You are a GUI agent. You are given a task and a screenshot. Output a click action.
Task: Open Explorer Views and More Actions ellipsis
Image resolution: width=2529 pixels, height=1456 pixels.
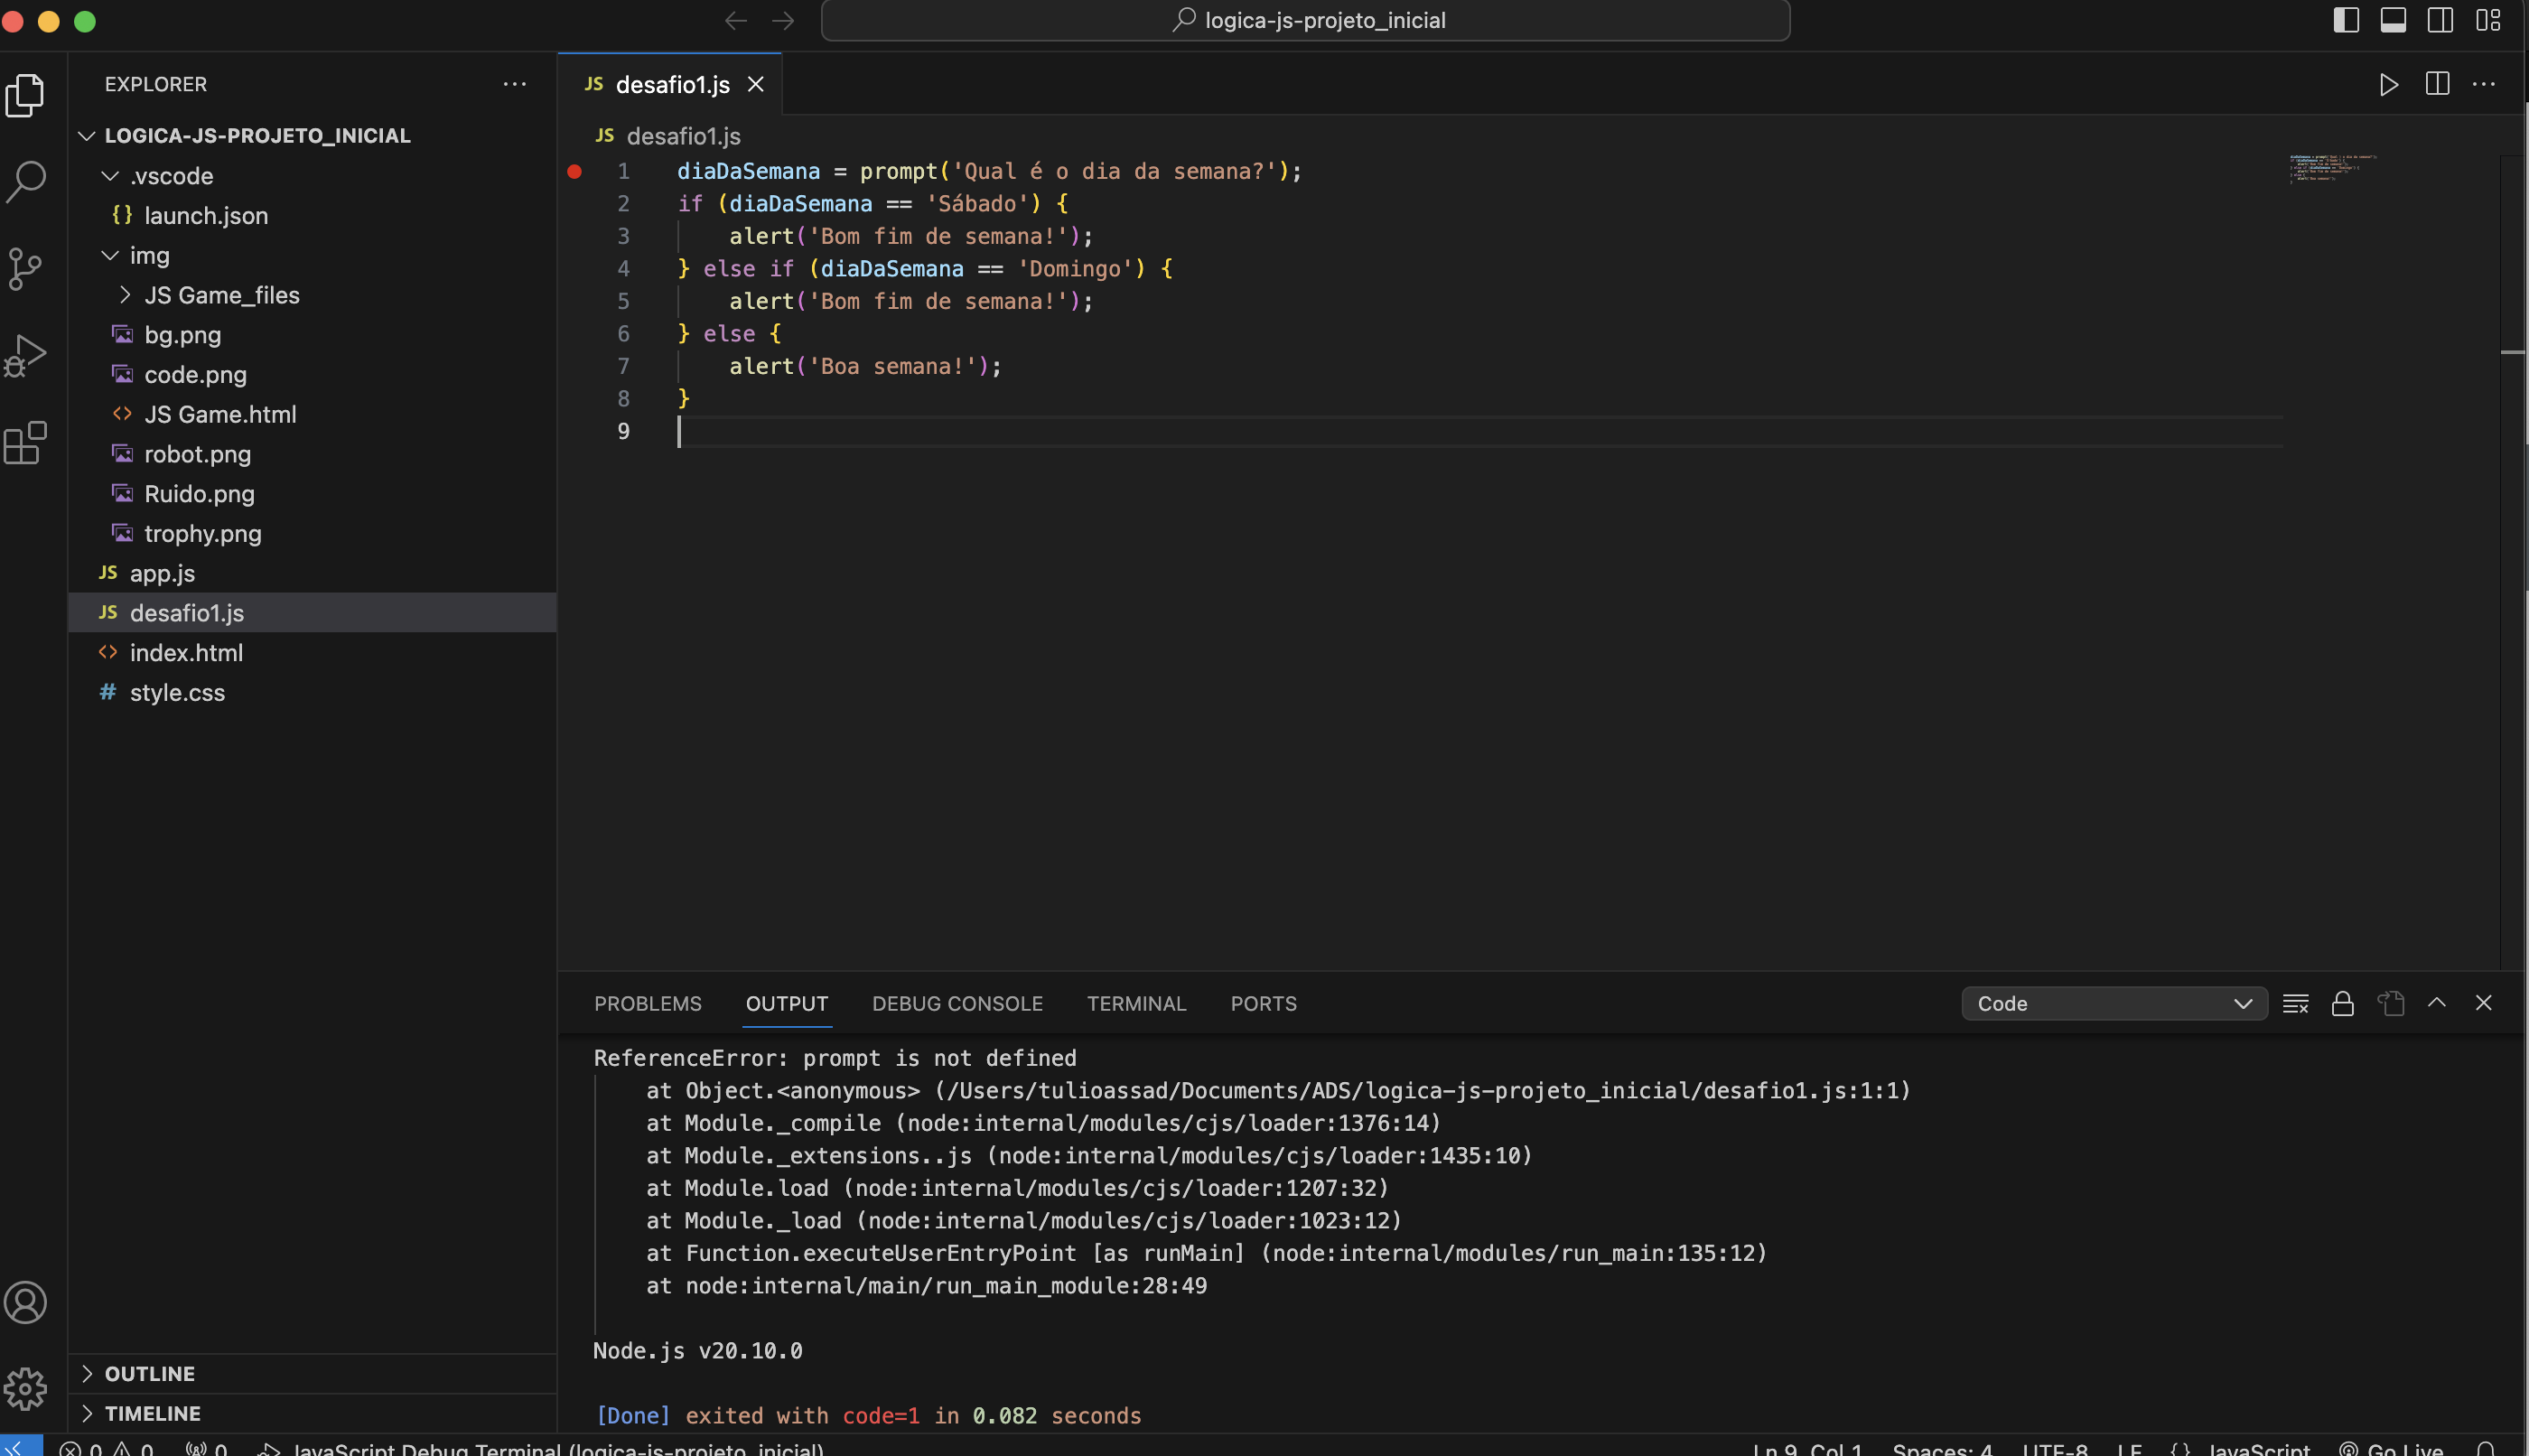(x=515, y=84)
